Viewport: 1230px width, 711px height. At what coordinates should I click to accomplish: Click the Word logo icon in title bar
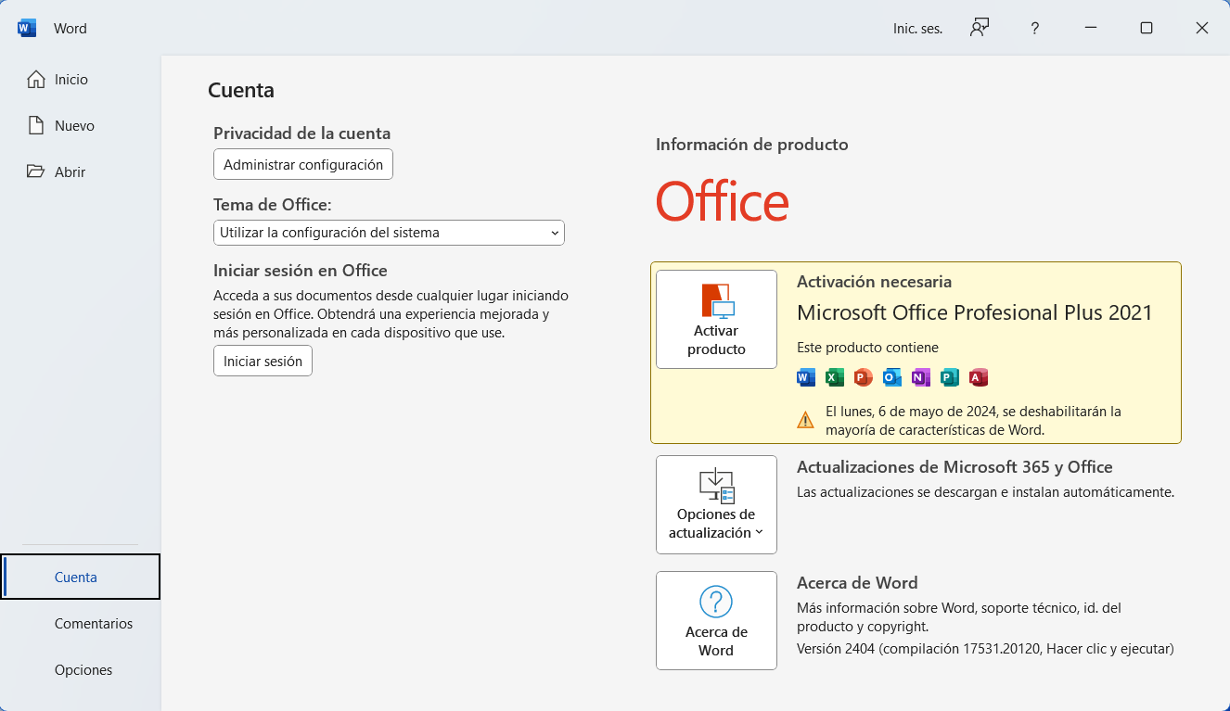tap(27, 28)
